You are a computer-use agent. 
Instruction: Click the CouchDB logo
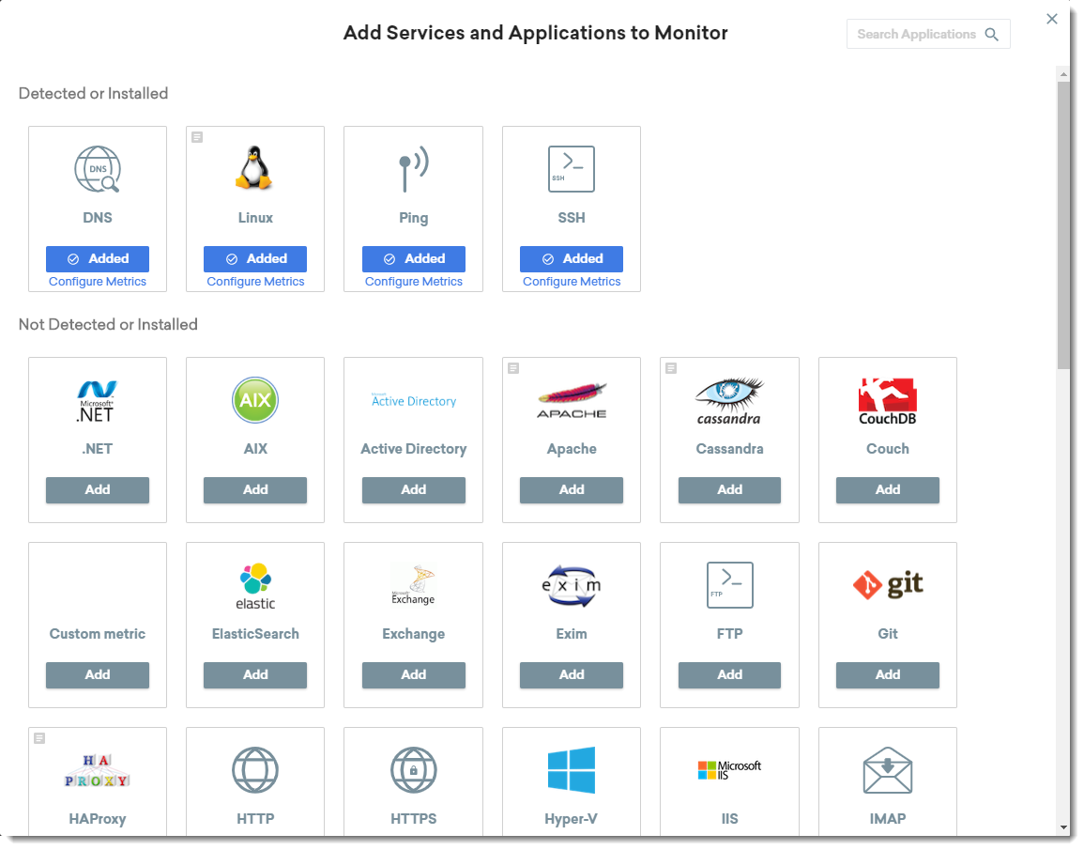pyautogui.click(x=888, y=401)
